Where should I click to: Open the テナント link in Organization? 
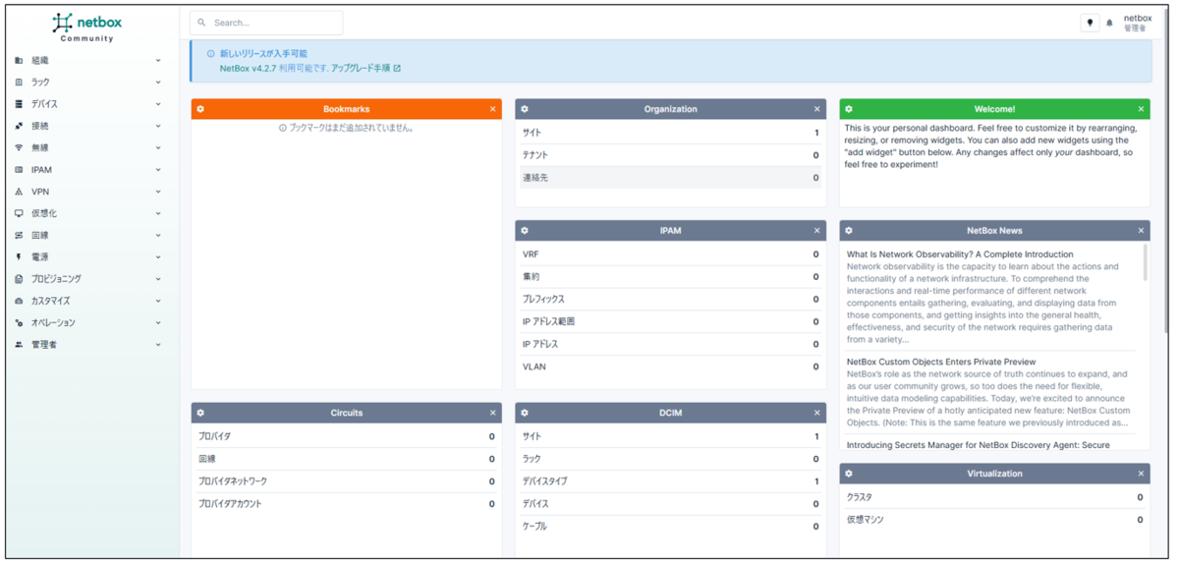point(535,155)
